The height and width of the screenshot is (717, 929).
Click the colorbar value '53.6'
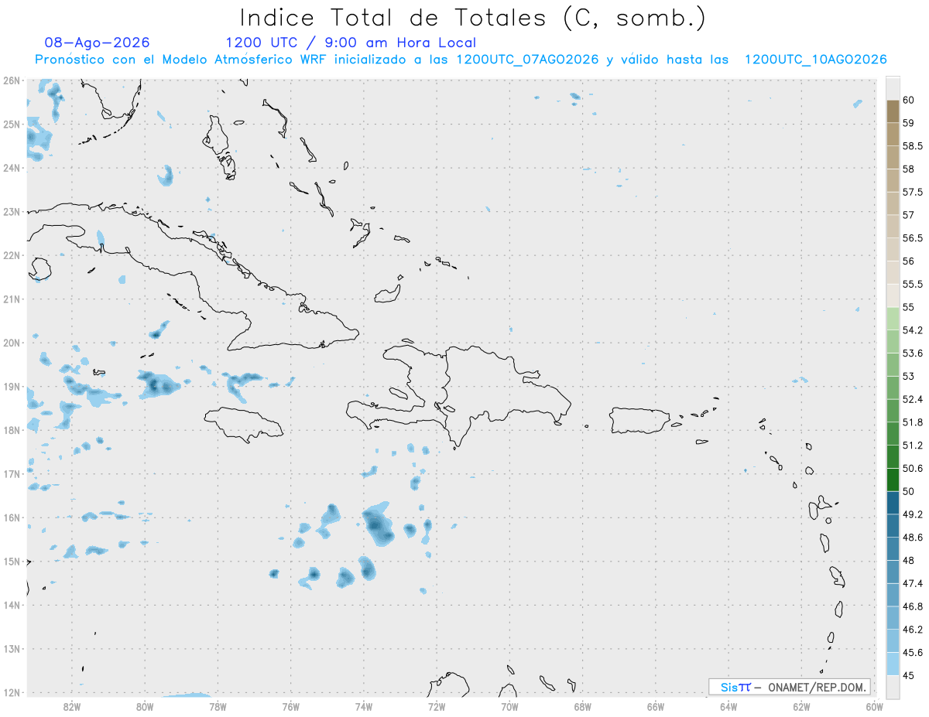[913, 353]
